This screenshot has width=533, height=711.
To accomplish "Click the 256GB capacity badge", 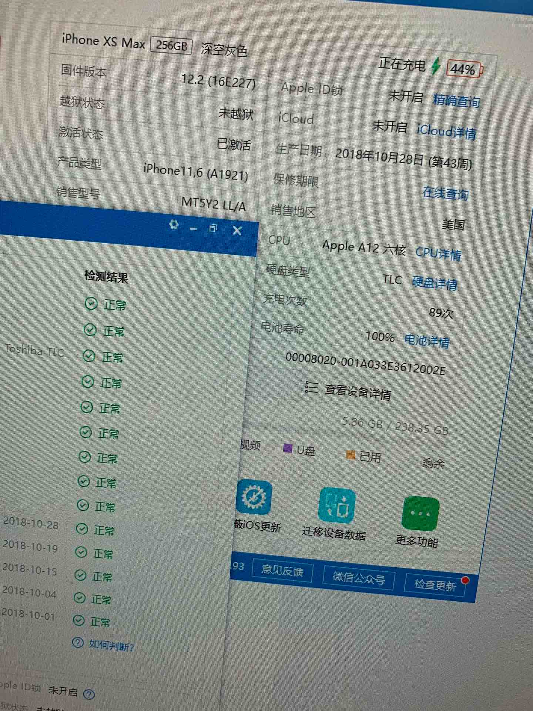I will pyautogui.click(x=171, y=46).
